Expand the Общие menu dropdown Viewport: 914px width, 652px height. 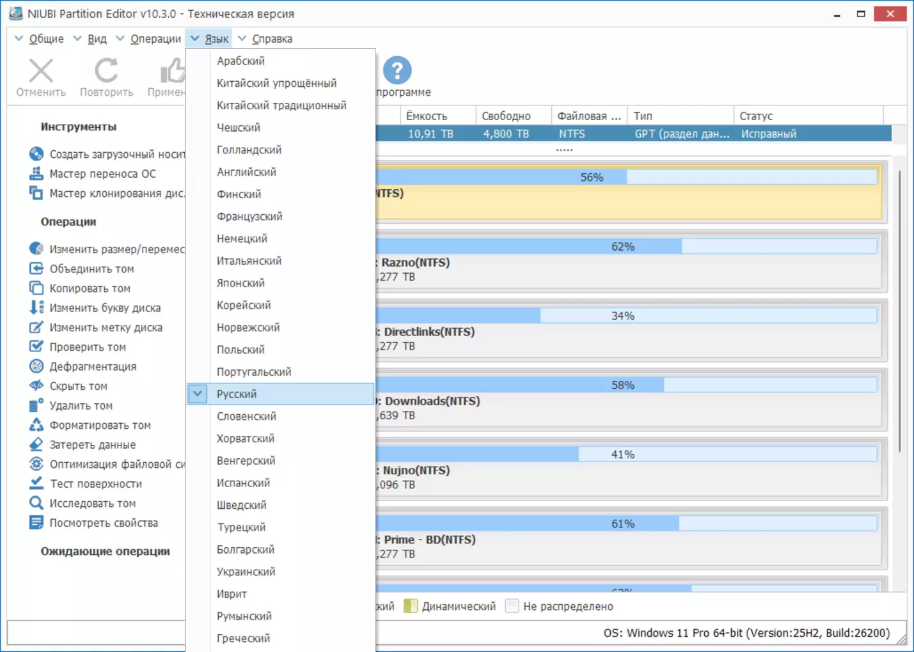[x=39, y=39]
